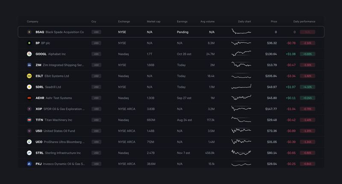Click the Ccy column header
This screenshot has height=184, width=342.
coord(94,21)
